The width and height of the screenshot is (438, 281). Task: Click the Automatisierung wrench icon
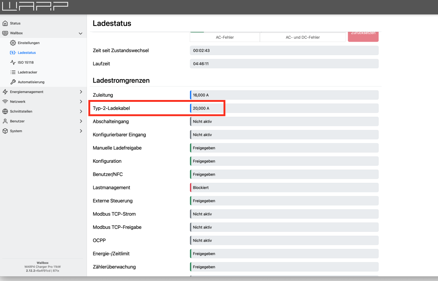click(13, 82)
